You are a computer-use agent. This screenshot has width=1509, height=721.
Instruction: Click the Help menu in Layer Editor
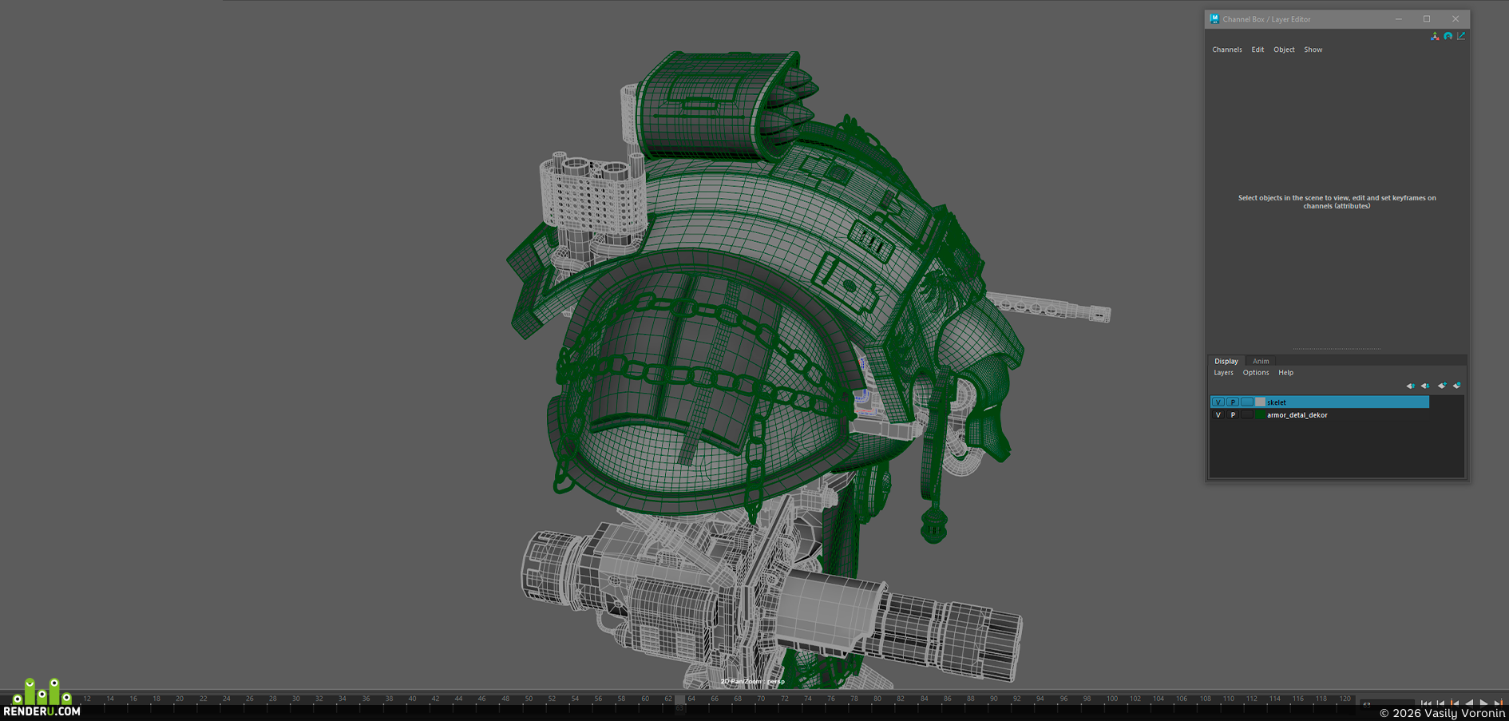[1285, 373]
